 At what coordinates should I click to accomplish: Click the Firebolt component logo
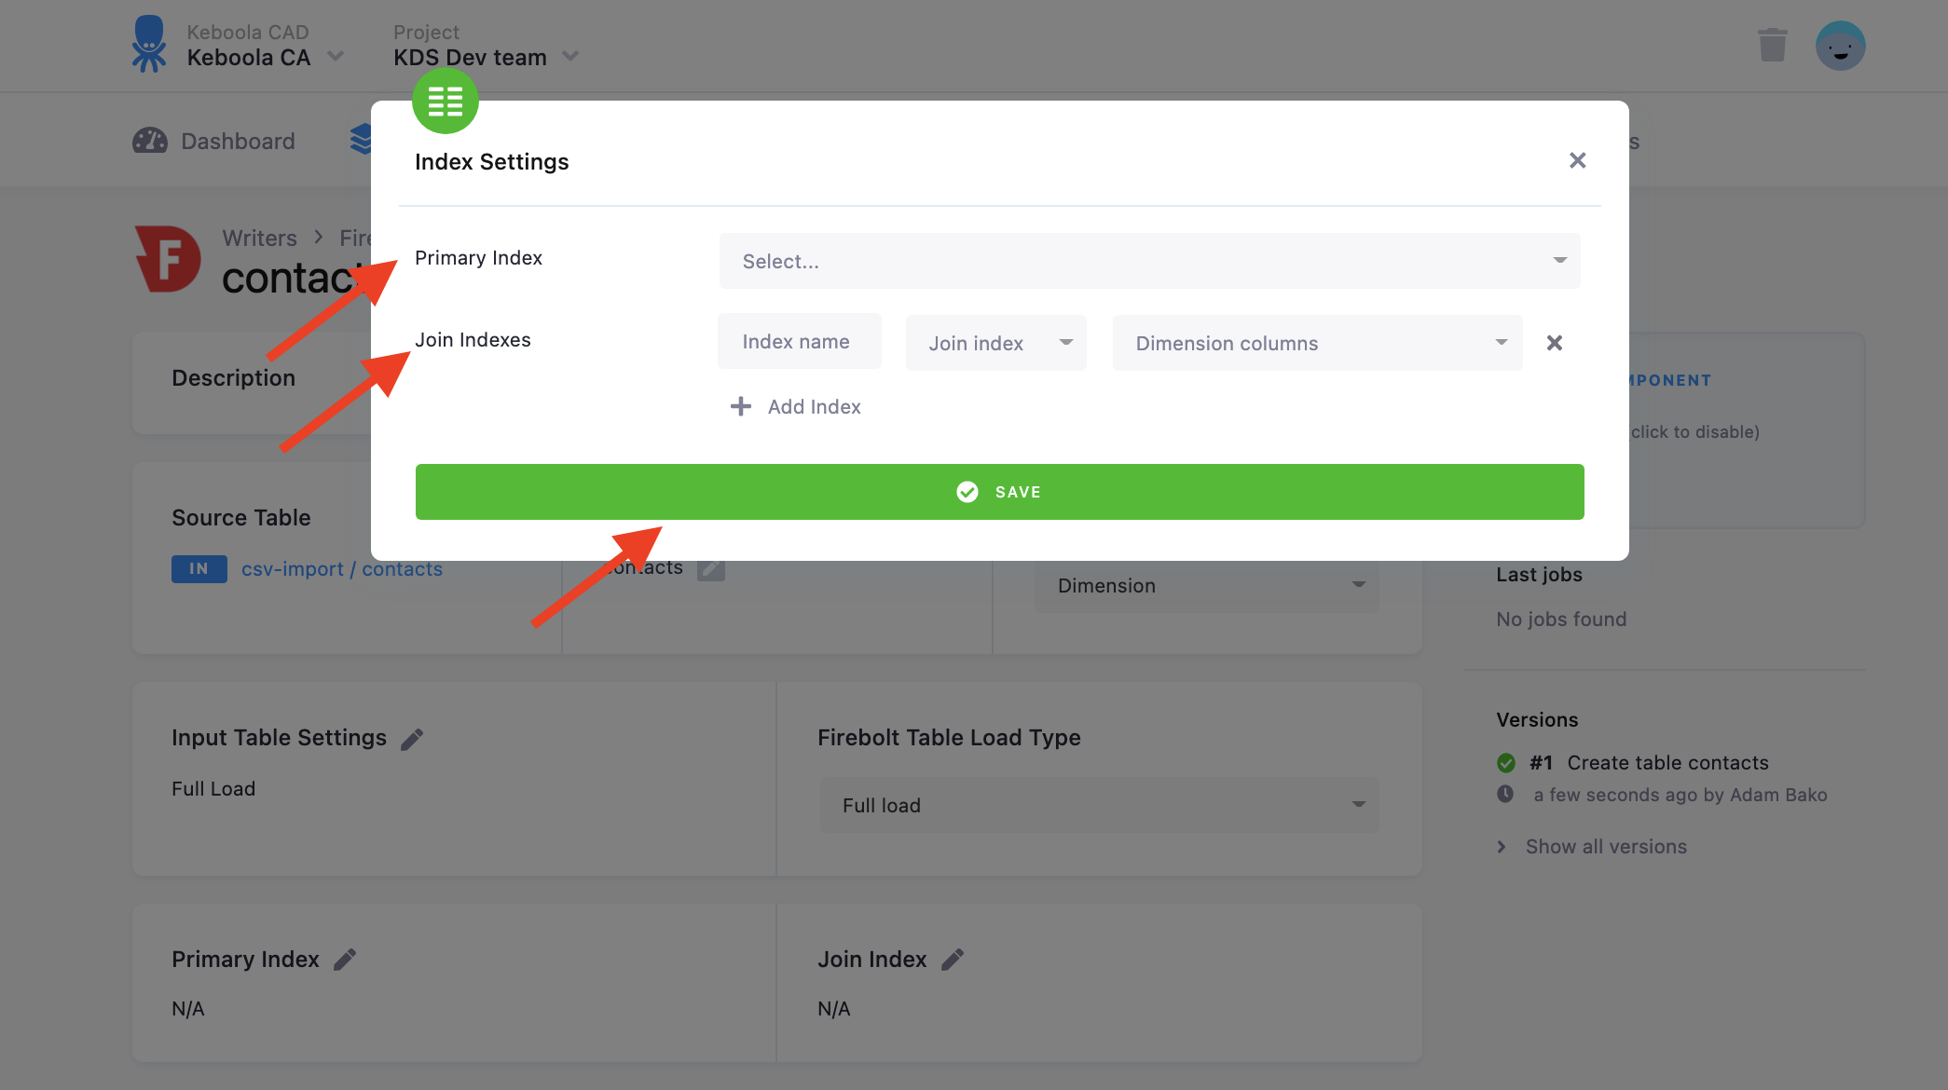point(168,258)
